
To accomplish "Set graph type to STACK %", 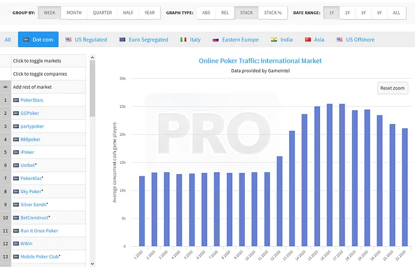I will click(x=273, y=13).
